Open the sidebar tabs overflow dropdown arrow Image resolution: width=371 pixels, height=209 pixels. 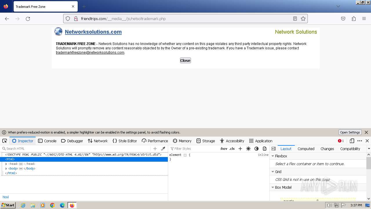369,149
